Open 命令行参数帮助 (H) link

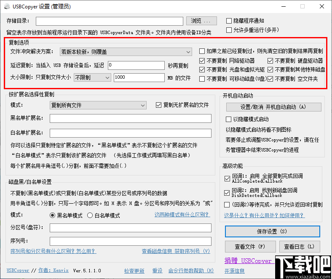(x=191, y=271)
